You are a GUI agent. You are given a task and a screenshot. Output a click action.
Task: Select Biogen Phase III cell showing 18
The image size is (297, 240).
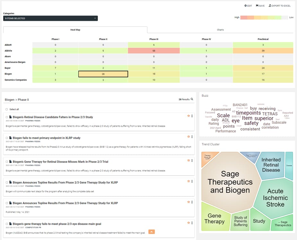point(154,74)
